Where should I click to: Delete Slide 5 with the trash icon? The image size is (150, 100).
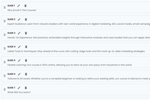(x=26, y=60)
